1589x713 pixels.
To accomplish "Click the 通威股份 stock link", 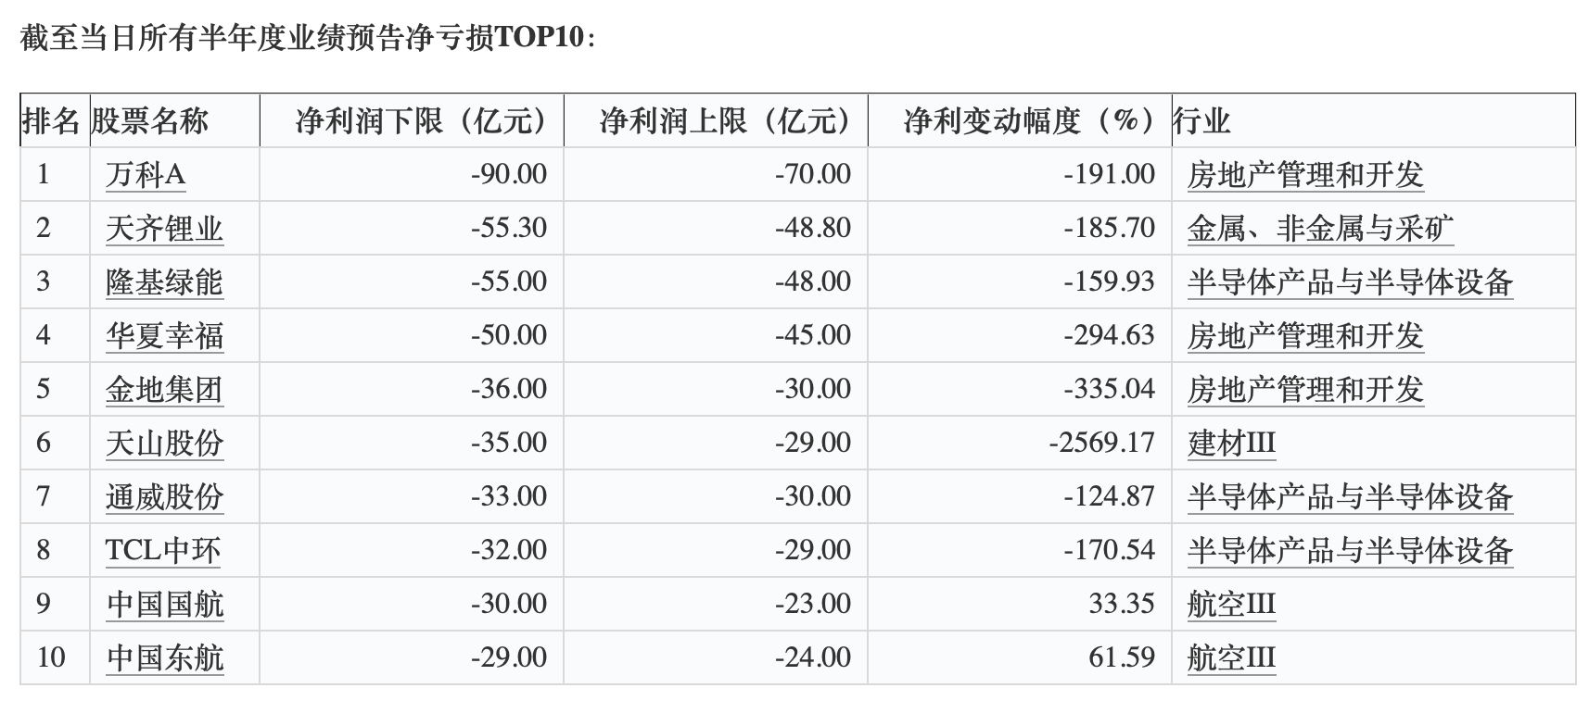I will point(165,496).
